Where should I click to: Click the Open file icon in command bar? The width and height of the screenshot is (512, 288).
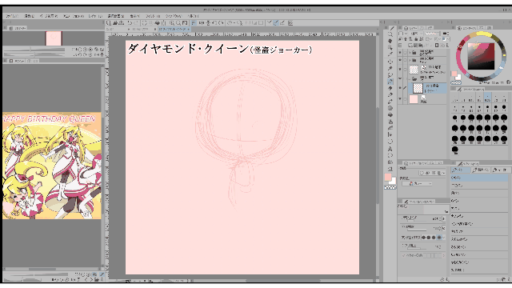[x=115, y=23]
